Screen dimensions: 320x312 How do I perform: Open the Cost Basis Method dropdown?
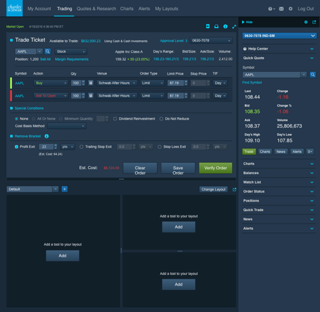coord(67,126)
